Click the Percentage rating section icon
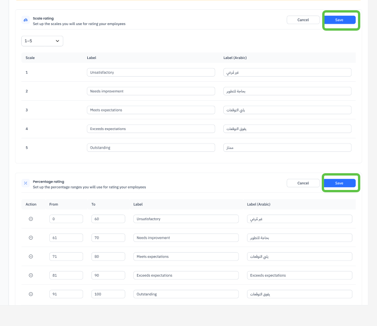 [26, 183]
